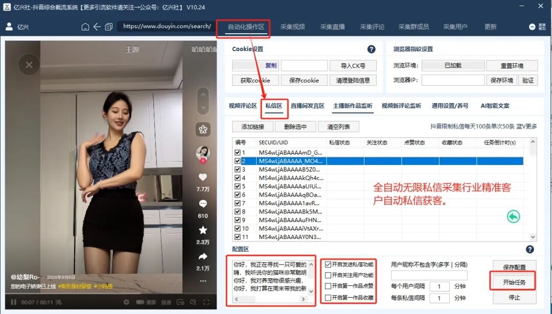Toggle checkbox for row 2
The image size is (552, 314).
pos(237,161)
